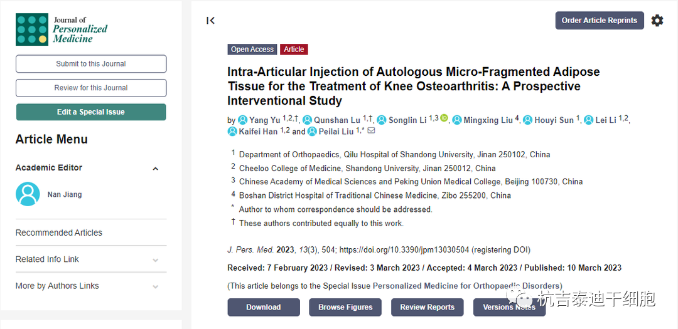
Task: Click the email envelope icon after Peilai Liu
Action: coord(371,131)
